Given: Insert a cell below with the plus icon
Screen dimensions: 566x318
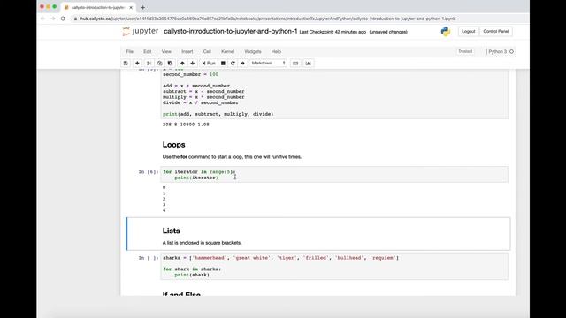Looking at the screenshot, I should (137, 63).
